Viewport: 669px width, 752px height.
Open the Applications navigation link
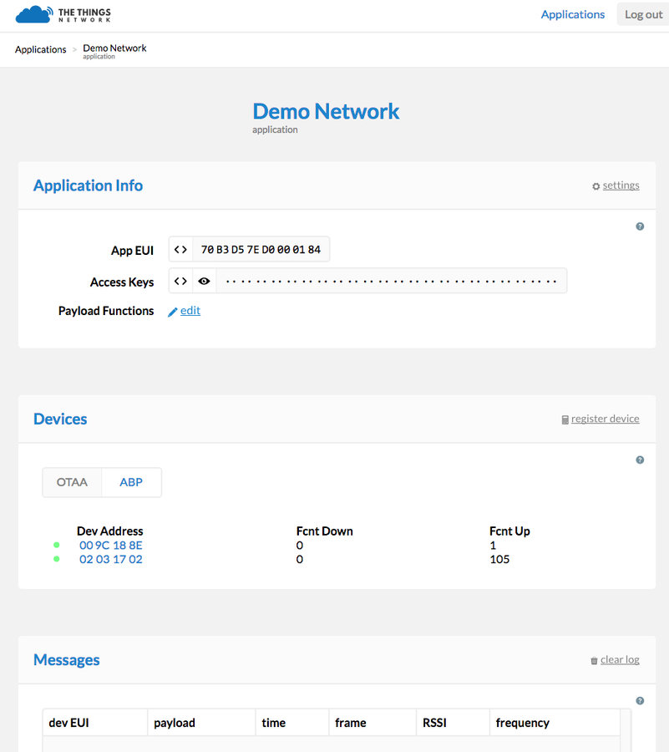573,14
